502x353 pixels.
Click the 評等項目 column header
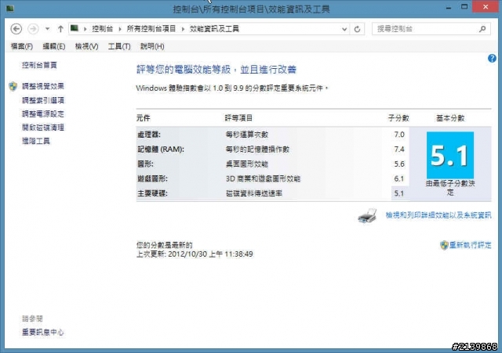[x=238, y=118]
